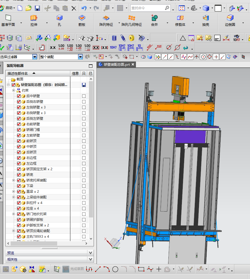Image resolution: width=250 pixels, height=279 pixels.
Task: Uncheck the 后中轿壁 component checkbox
Action: (x=19, y=96)
